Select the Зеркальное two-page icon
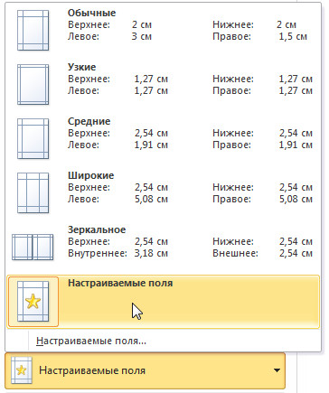Screen dimensions: 329x393 33,247
